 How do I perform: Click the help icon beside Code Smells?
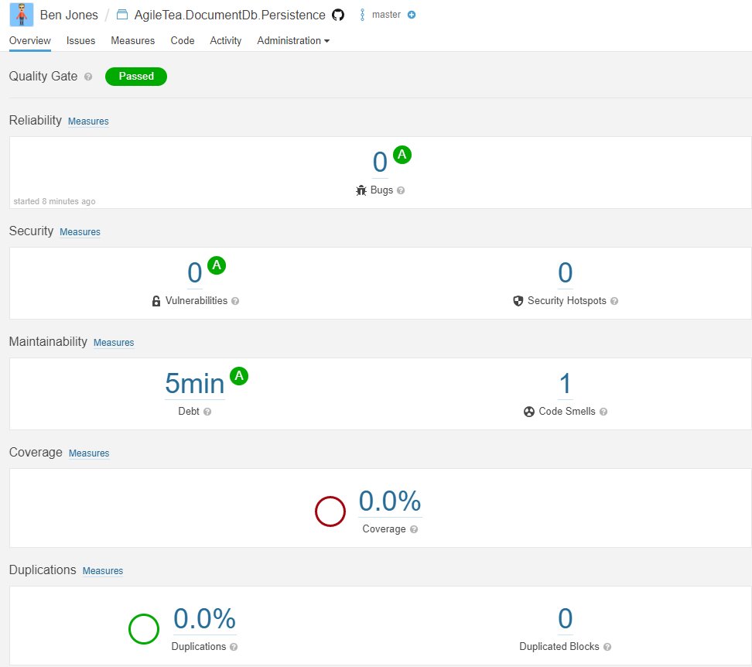pos(603,412)
